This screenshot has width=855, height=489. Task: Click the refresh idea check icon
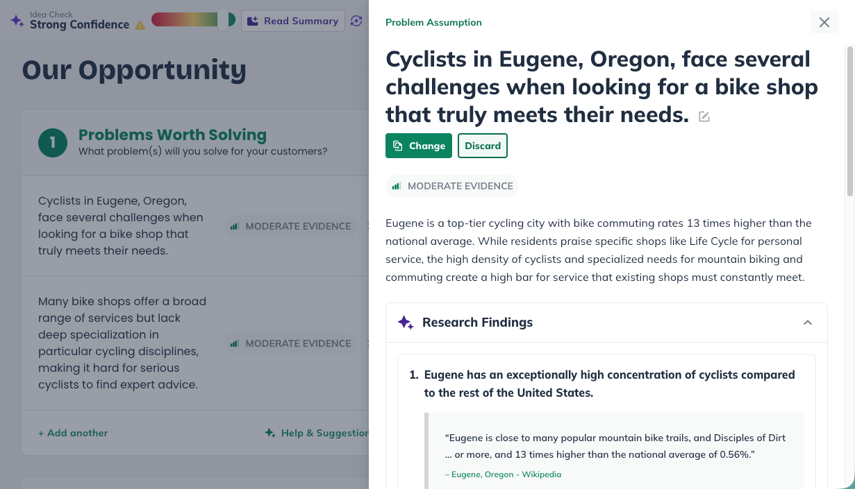(x=357, y=21)
